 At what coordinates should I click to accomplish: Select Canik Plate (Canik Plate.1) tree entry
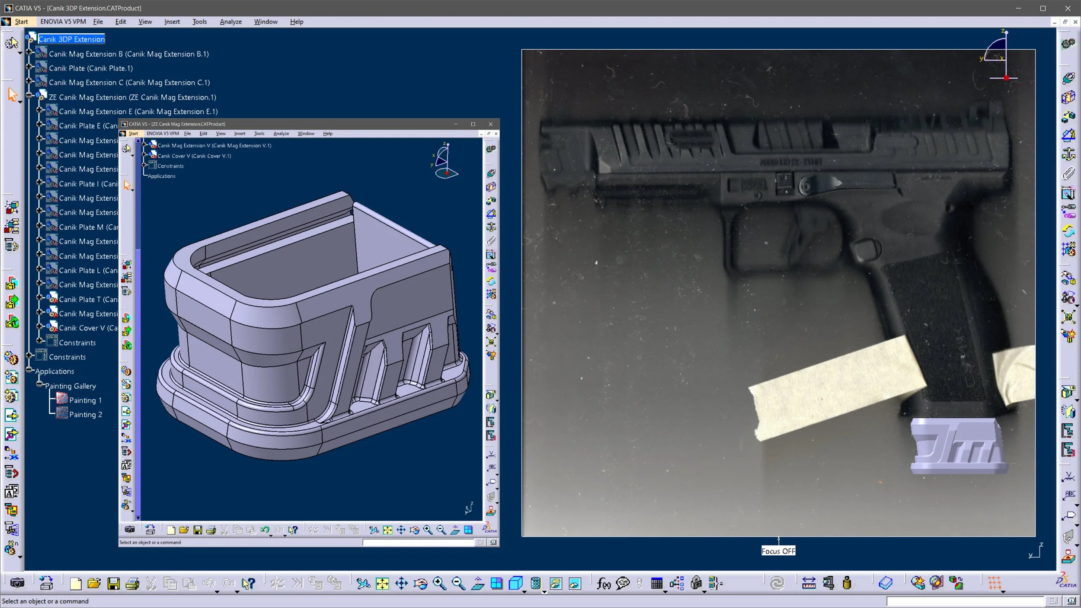coord(90,68)
